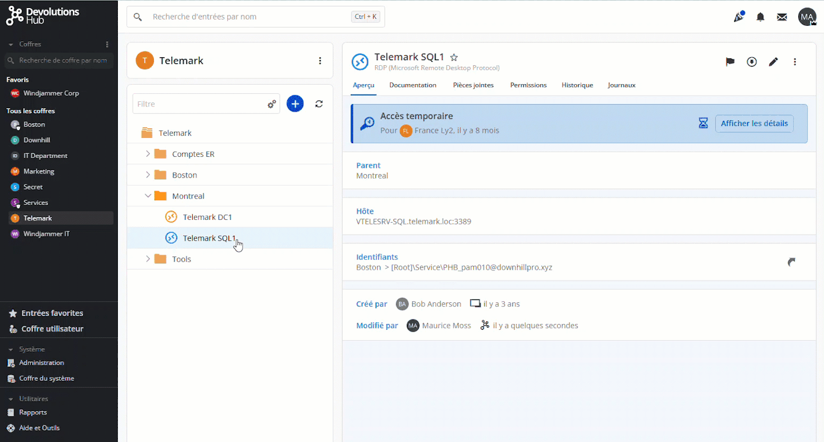Image resolution: width=824 pixels, height=442 pixels.
Task: Click the flag icon in entry header
Action: pyautogui.click(x=730, y=62)
